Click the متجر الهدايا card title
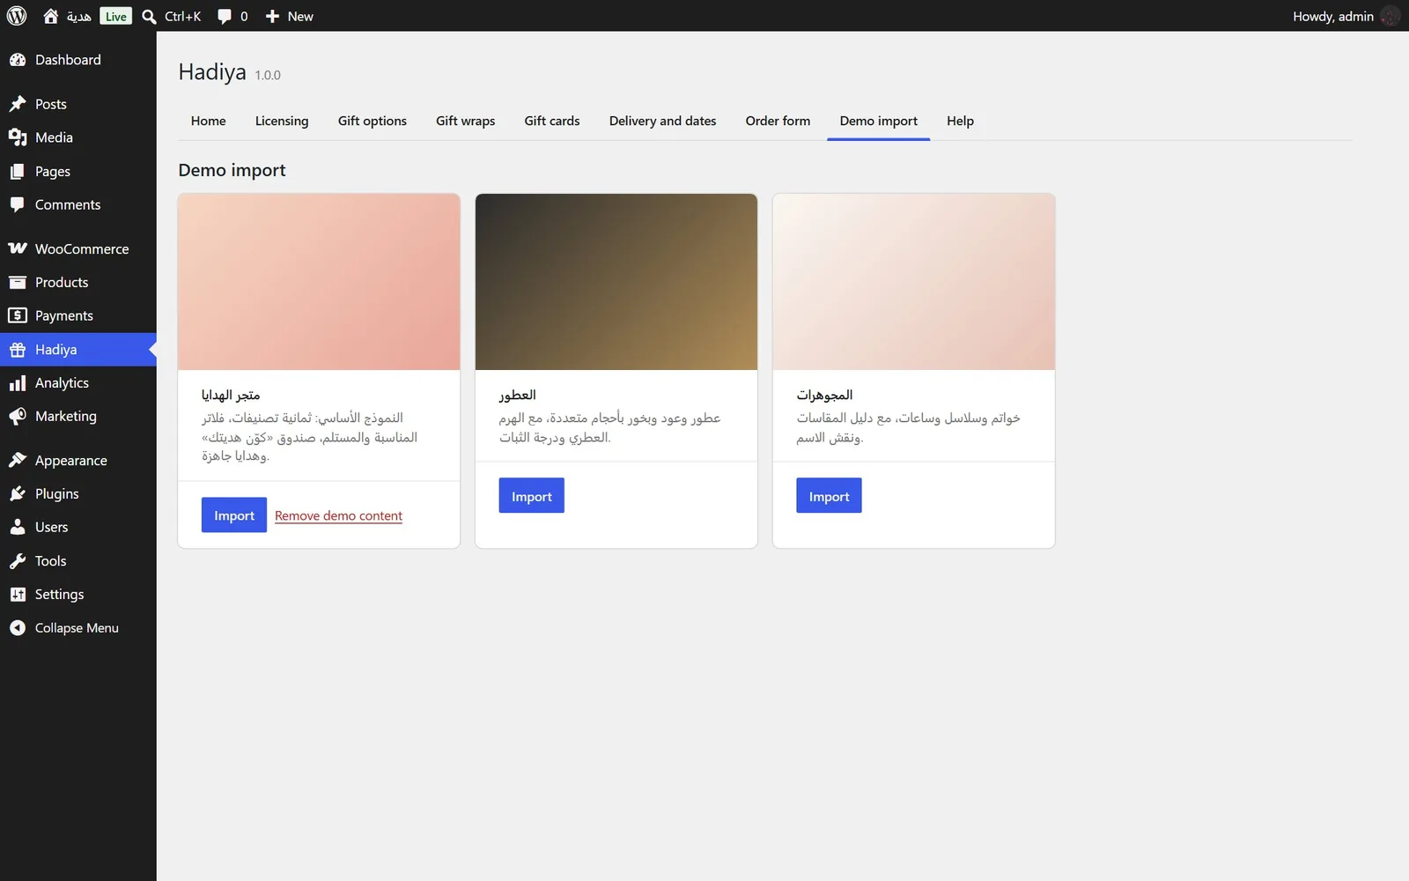Viewport: 1409px width, 881px height. coord(231,395)
